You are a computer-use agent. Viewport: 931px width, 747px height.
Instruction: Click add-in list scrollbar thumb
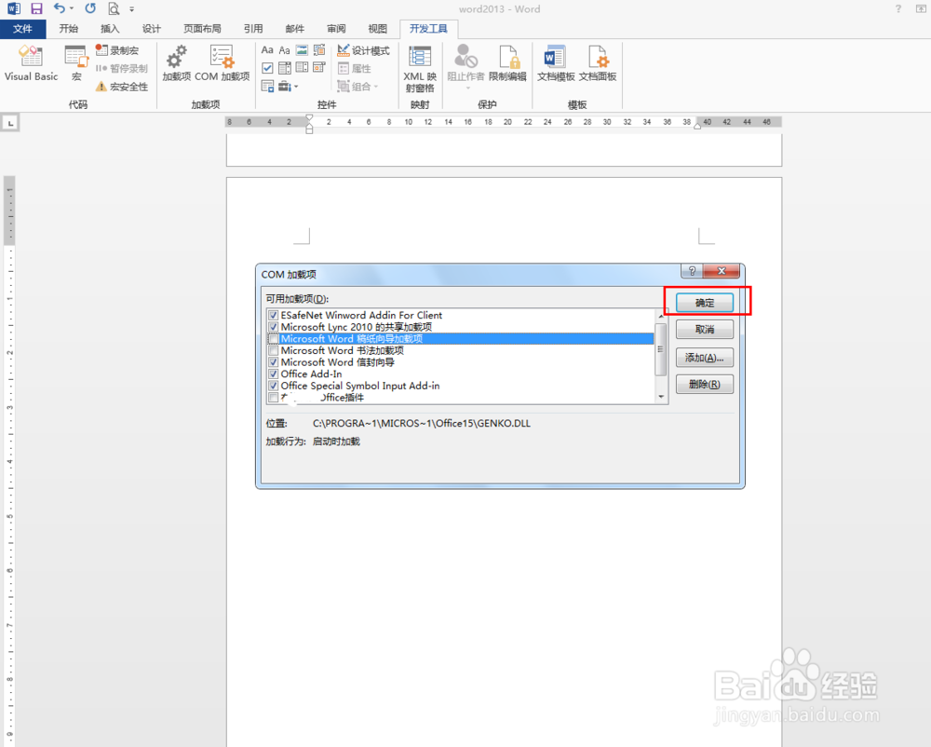[x=660, y=349]
